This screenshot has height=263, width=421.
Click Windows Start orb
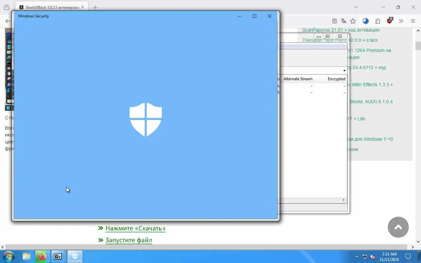tap(9, 256)
